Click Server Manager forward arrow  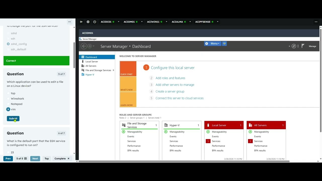(89, 46)
